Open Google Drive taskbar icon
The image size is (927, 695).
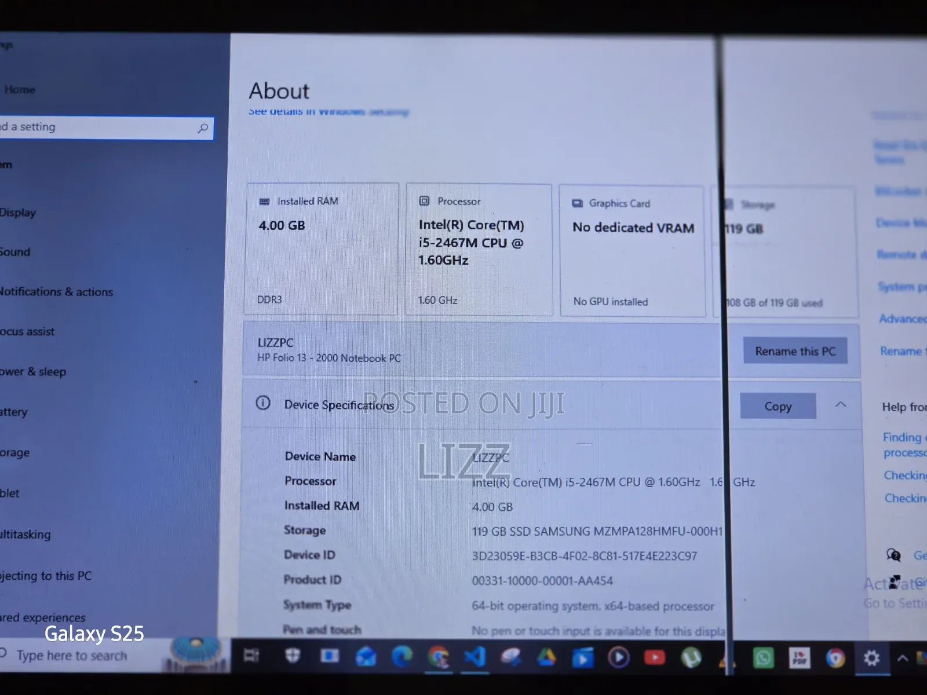tap(546, 657)
